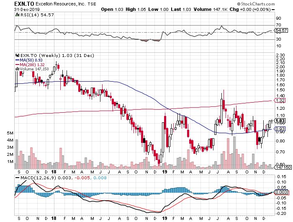Click the 31-Dec-2019 date text

click(x=27, y=9)
